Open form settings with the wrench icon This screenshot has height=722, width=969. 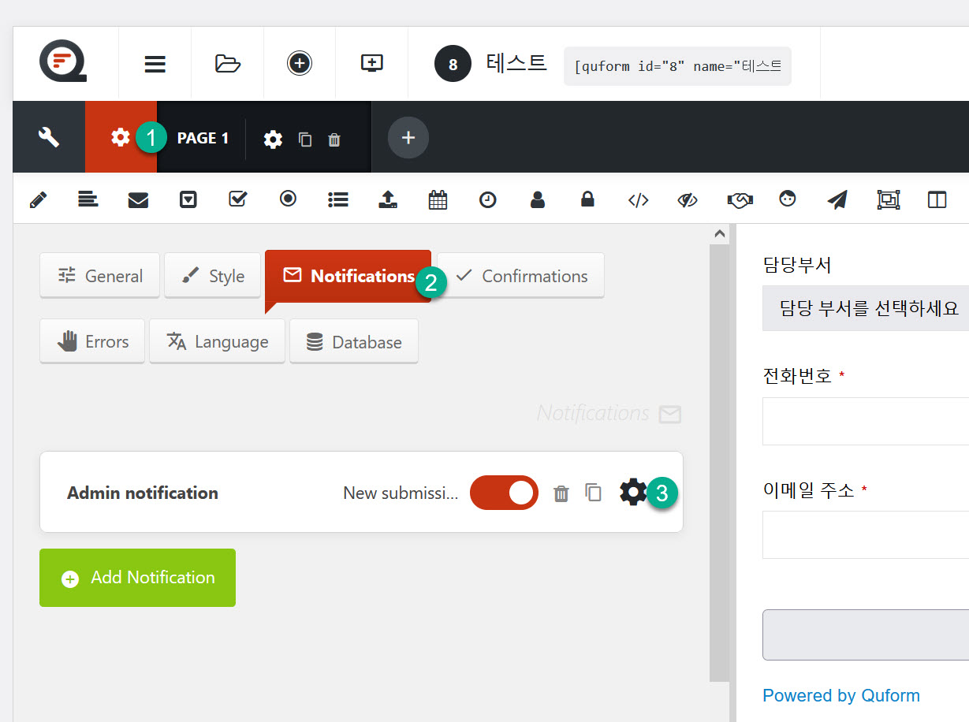tap(48, 136)
